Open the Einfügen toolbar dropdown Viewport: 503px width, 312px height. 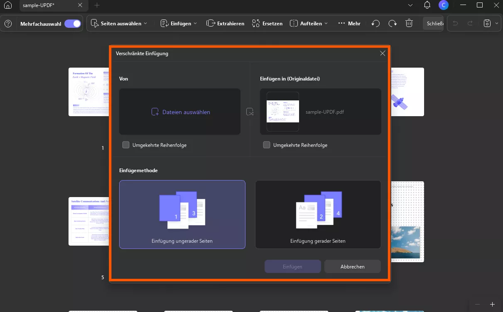(x=179, y=24)
